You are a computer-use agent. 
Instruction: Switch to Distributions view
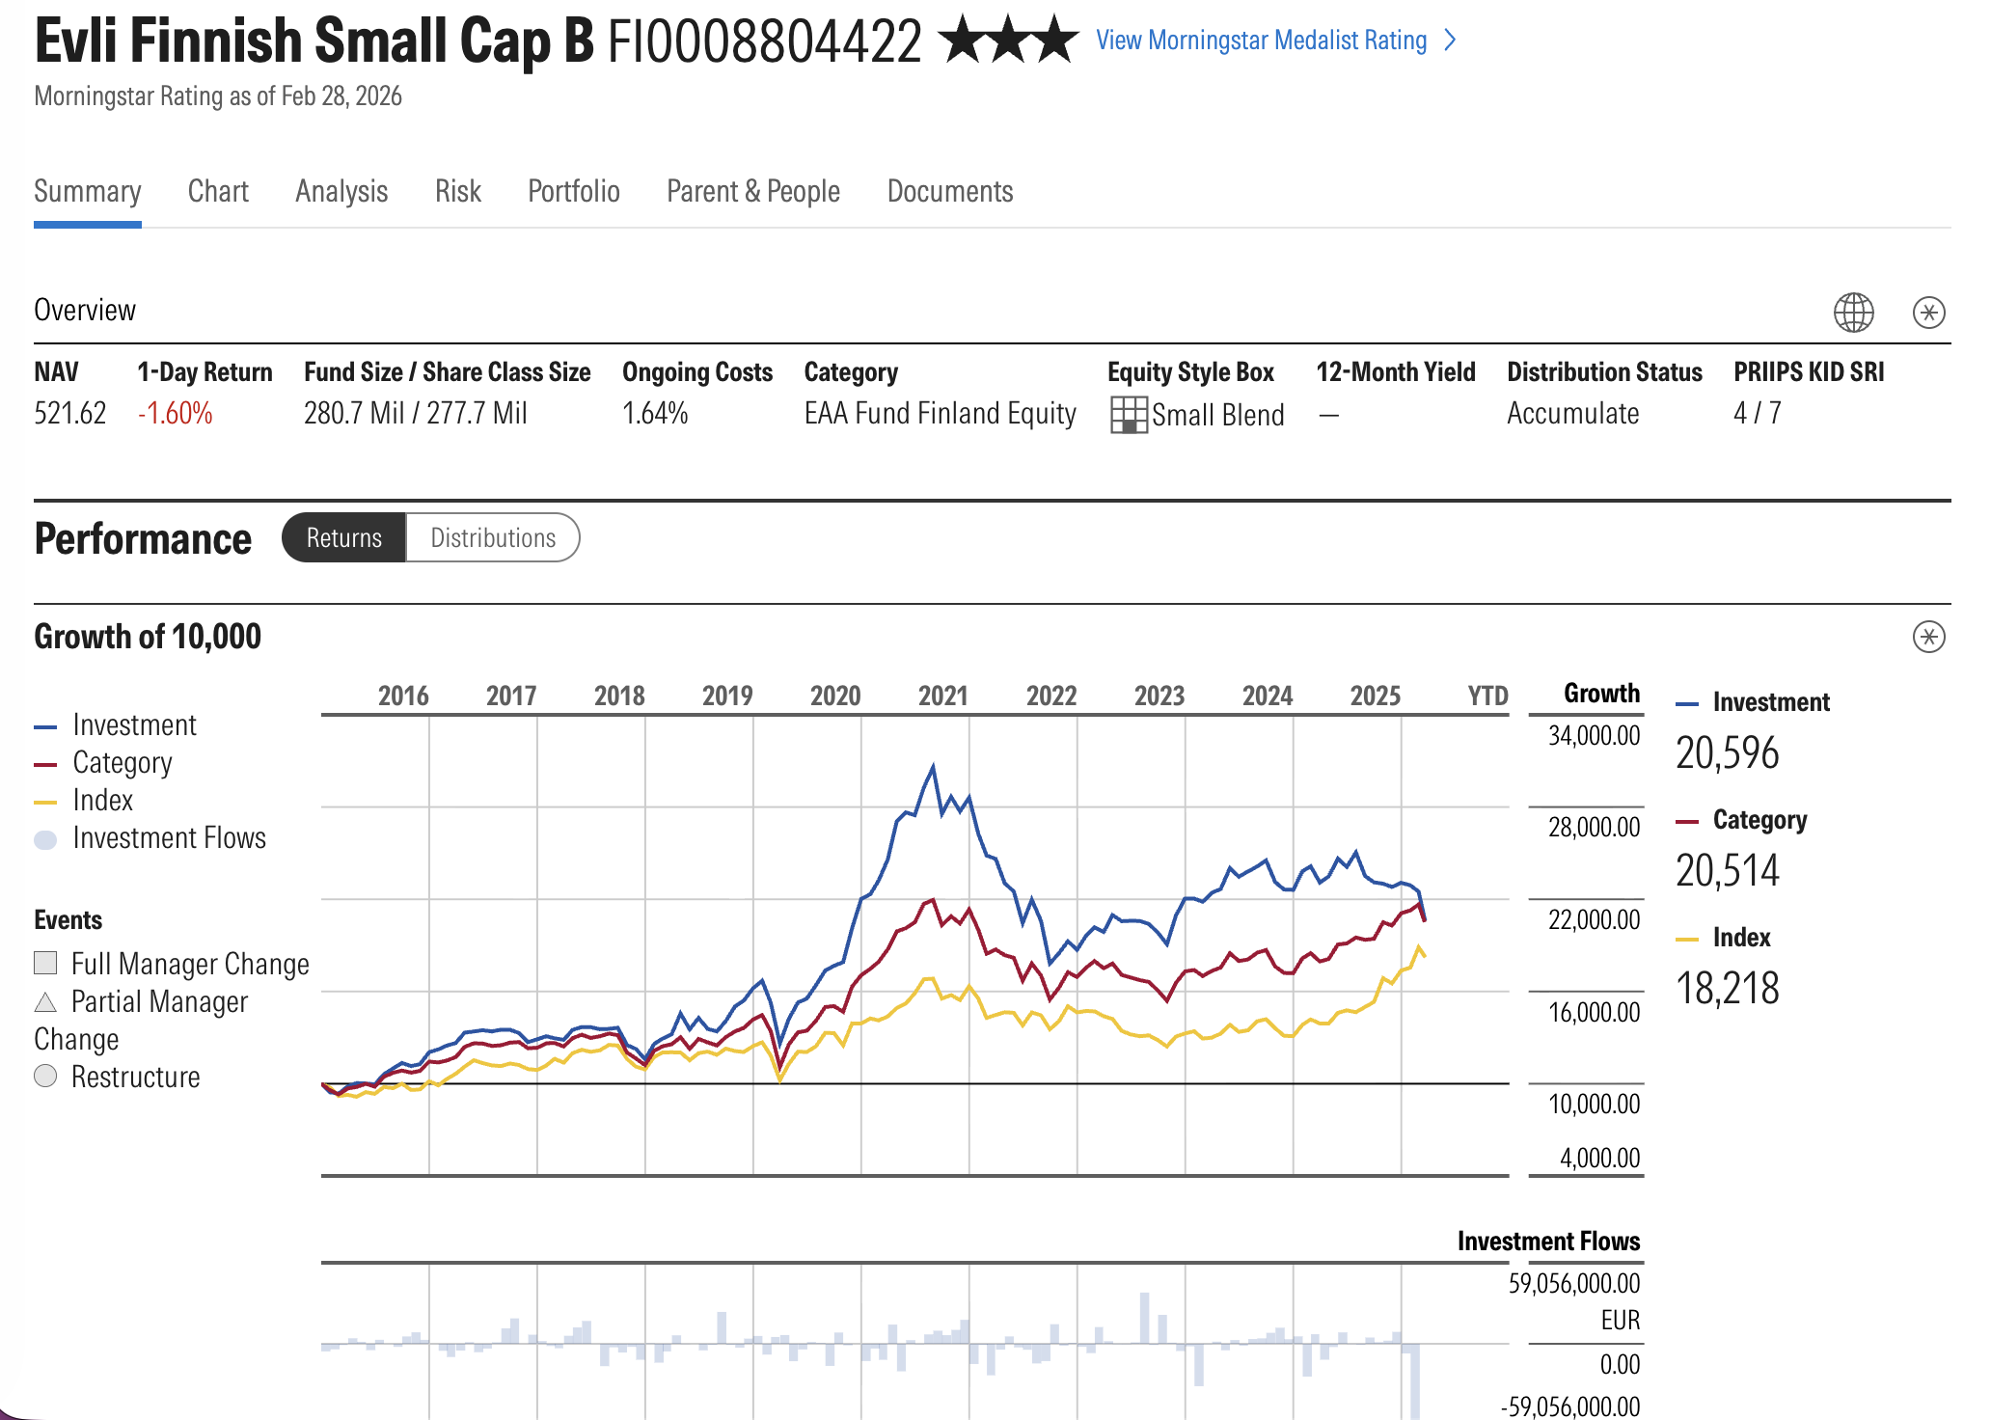(x=493, y=537)
